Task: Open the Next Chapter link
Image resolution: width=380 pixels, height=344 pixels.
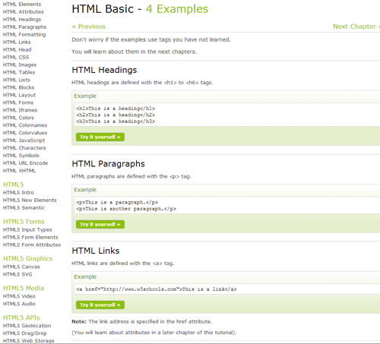Action: click(x=356, y=27)
